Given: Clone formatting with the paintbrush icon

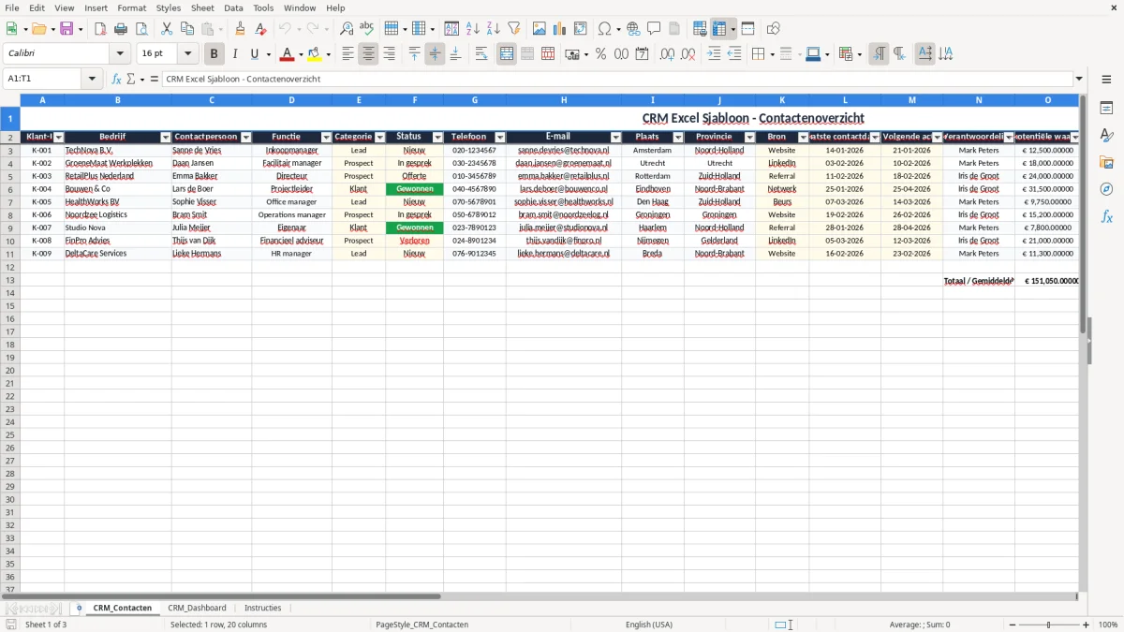Looking at the screenshot, I should (241, 29).
